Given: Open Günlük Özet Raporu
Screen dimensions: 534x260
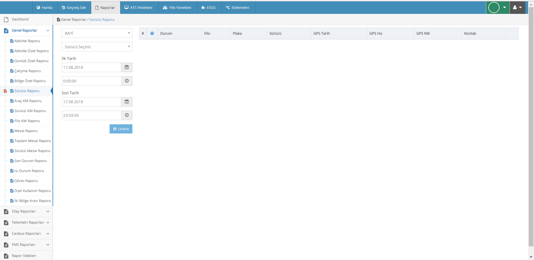Looking at the screenshot, I should [x=31, y=61].
